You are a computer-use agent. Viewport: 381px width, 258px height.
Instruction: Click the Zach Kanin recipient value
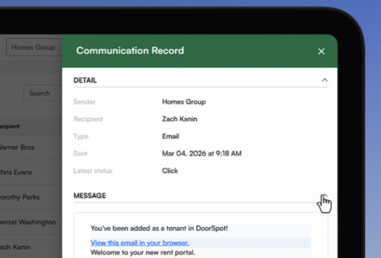[179, 119]
